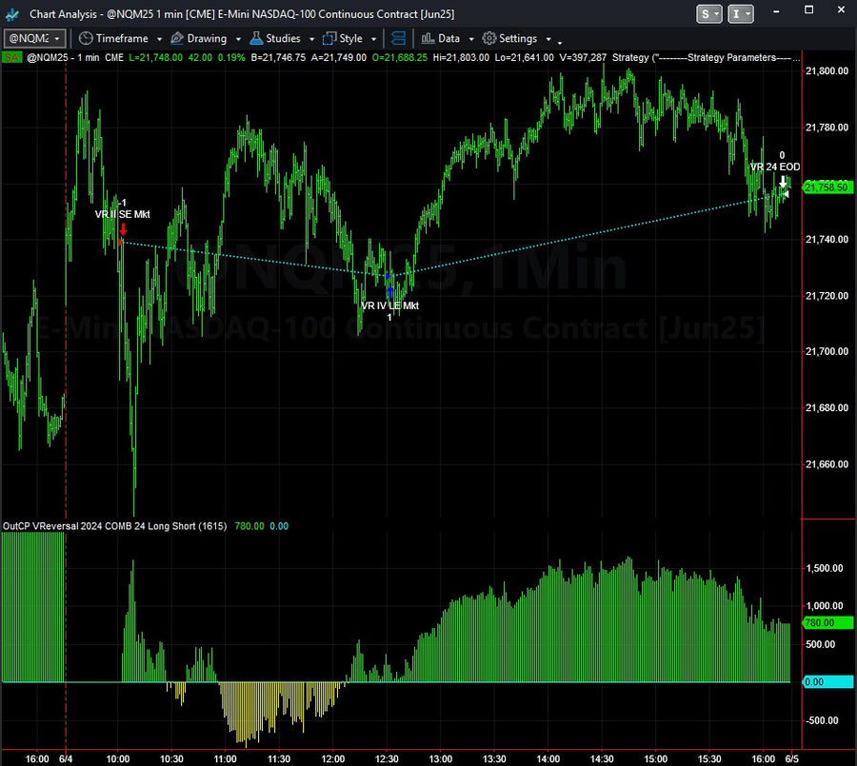Click the blue VR IV LE Mkt arrow
This screenshot has height=766, width=857.
point(389,292)
